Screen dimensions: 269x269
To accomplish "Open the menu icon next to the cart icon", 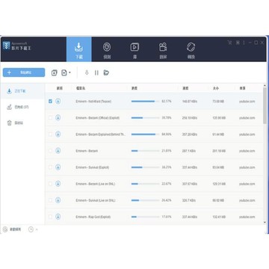I will [x=238, y=43].
